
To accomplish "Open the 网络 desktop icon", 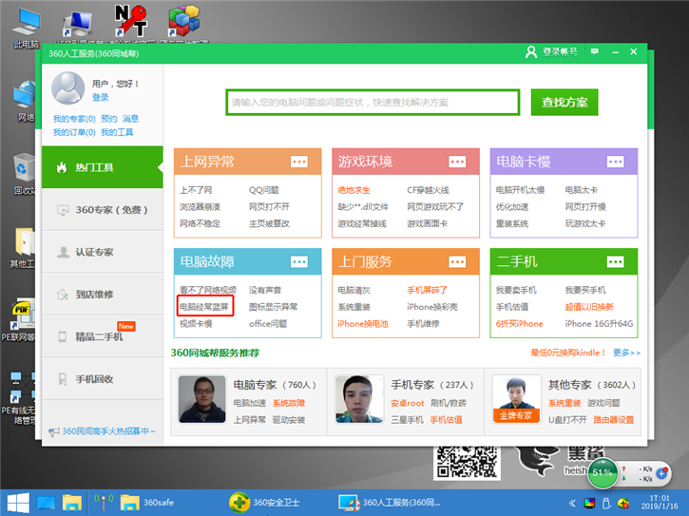I will pos(24,100).
